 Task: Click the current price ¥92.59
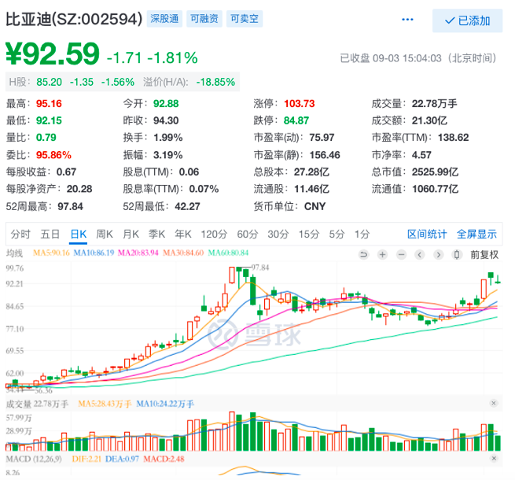click(53, 54)
